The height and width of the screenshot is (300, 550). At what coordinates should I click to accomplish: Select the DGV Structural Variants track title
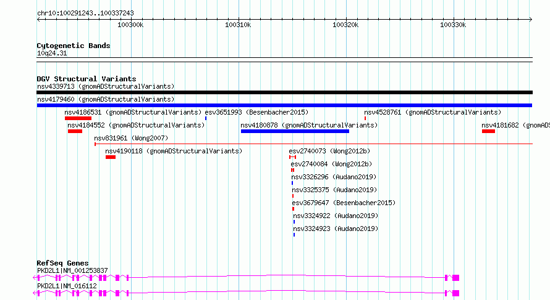point(87,79)
